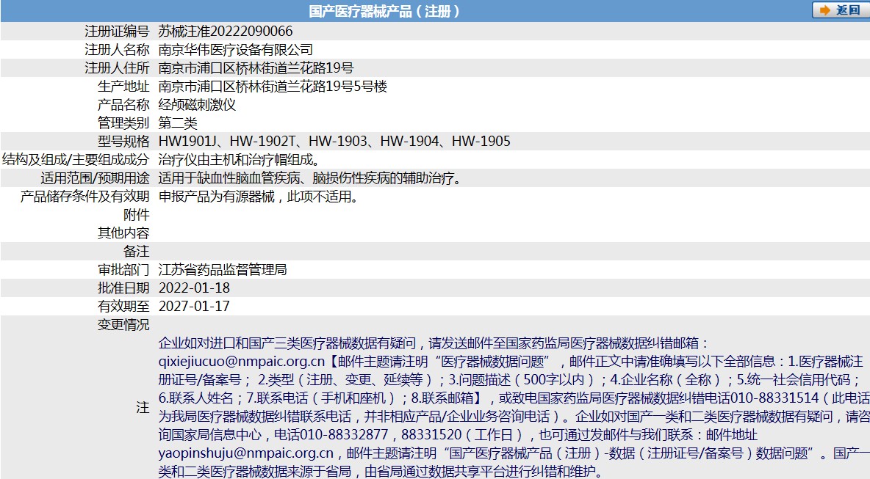Image resolution: width=870 pixels, height=479 pixels.
Task: Click the 注 label beside the notes
Action: (143, 408)
